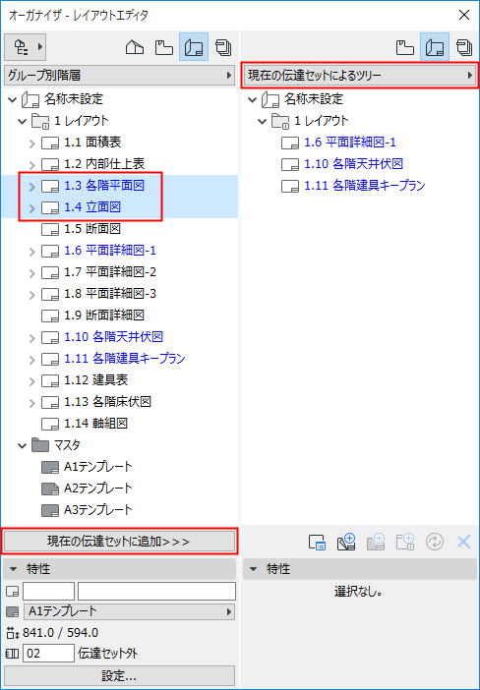This screenshot has height=690, width=480.
Task: Expand 1.12 建具表 layout
Action: 31,380
